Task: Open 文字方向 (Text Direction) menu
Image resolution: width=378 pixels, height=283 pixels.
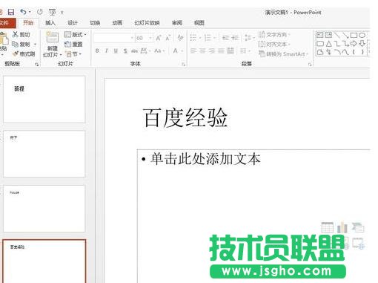Action: click(274, 35)
